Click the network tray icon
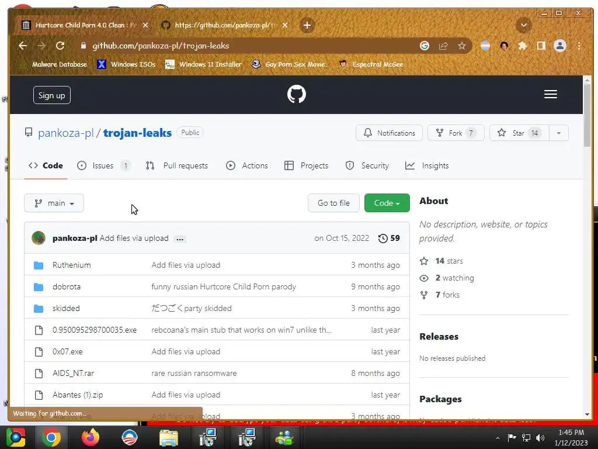This screenshot has height=449, width=598. (x=526, y=437)
